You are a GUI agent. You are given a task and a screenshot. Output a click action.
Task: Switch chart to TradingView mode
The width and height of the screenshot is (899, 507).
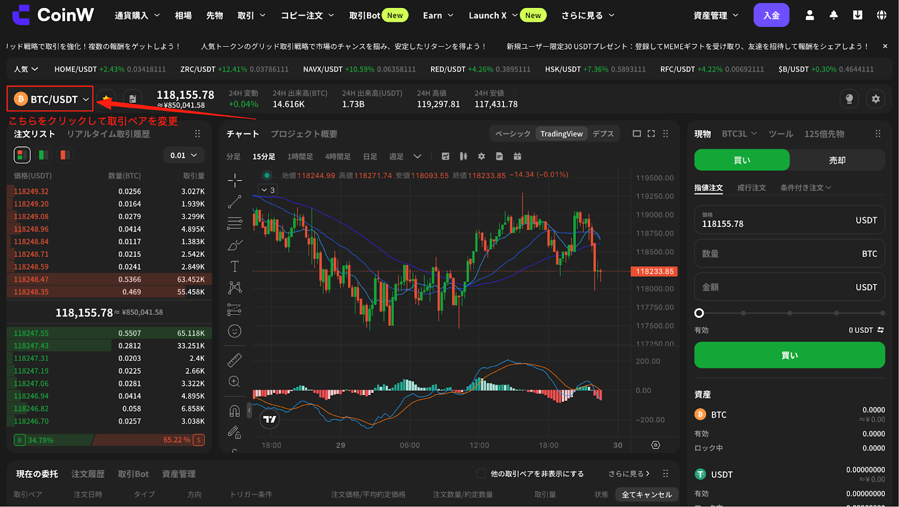click(x=561, y=134)
